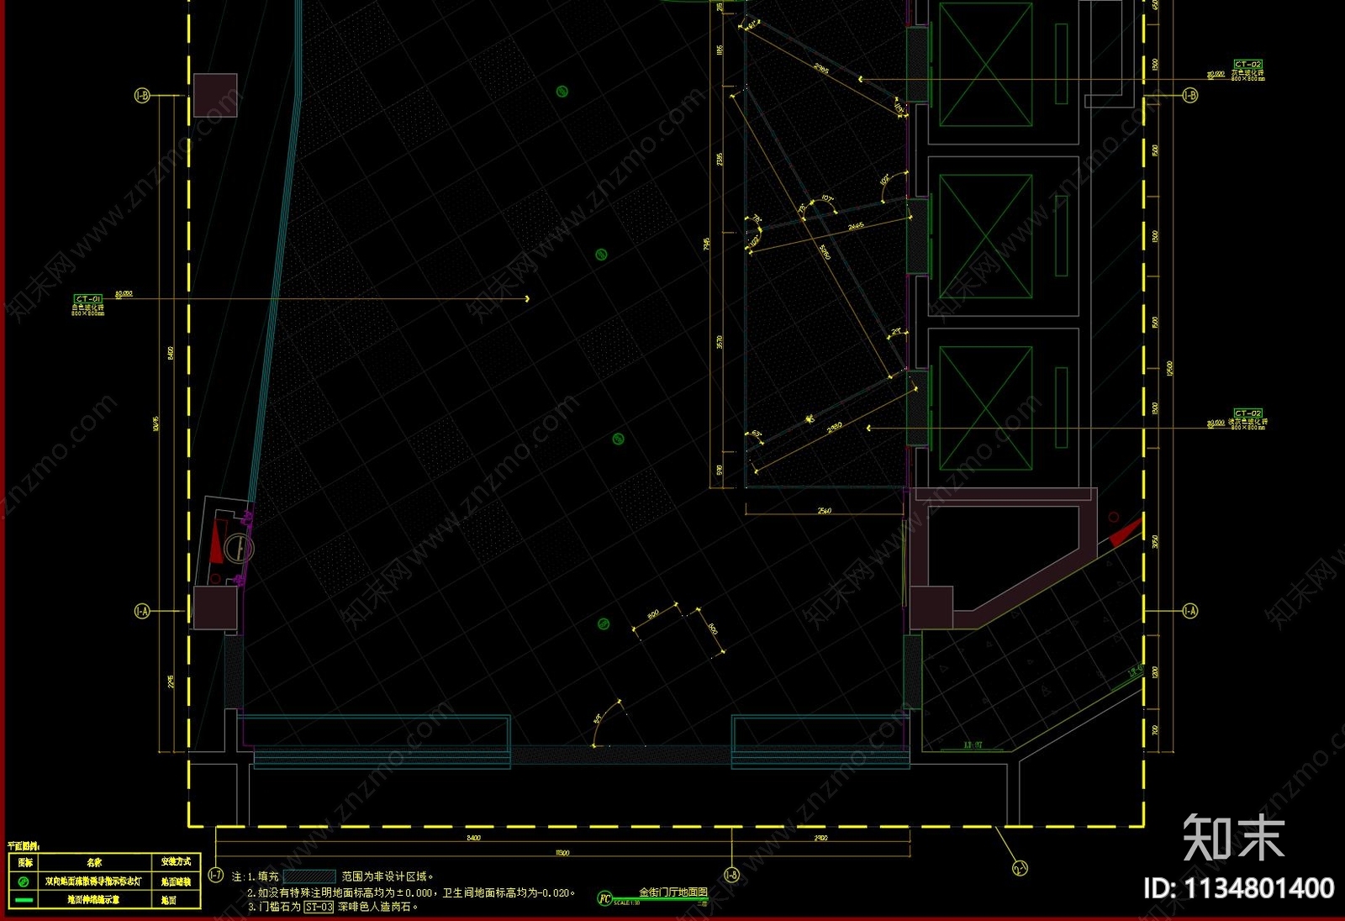
Task: Select the topmost green floor light marker
Action: (562, 92)
